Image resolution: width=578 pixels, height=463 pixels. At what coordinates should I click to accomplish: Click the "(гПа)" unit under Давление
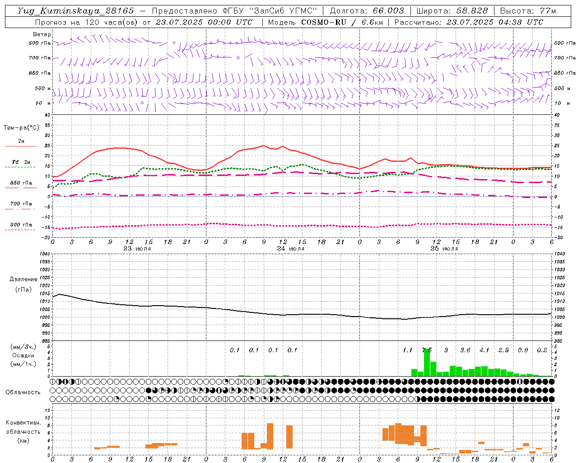click(23, 290)
